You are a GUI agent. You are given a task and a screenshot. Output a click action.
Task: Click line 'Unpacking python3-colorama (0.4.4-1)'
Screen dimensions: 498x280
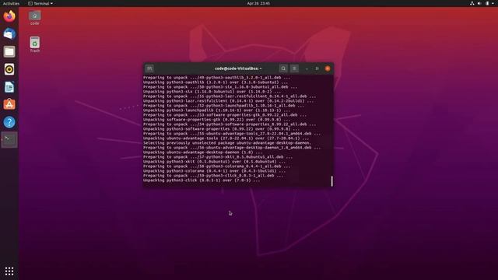click(x=215, y=171)
